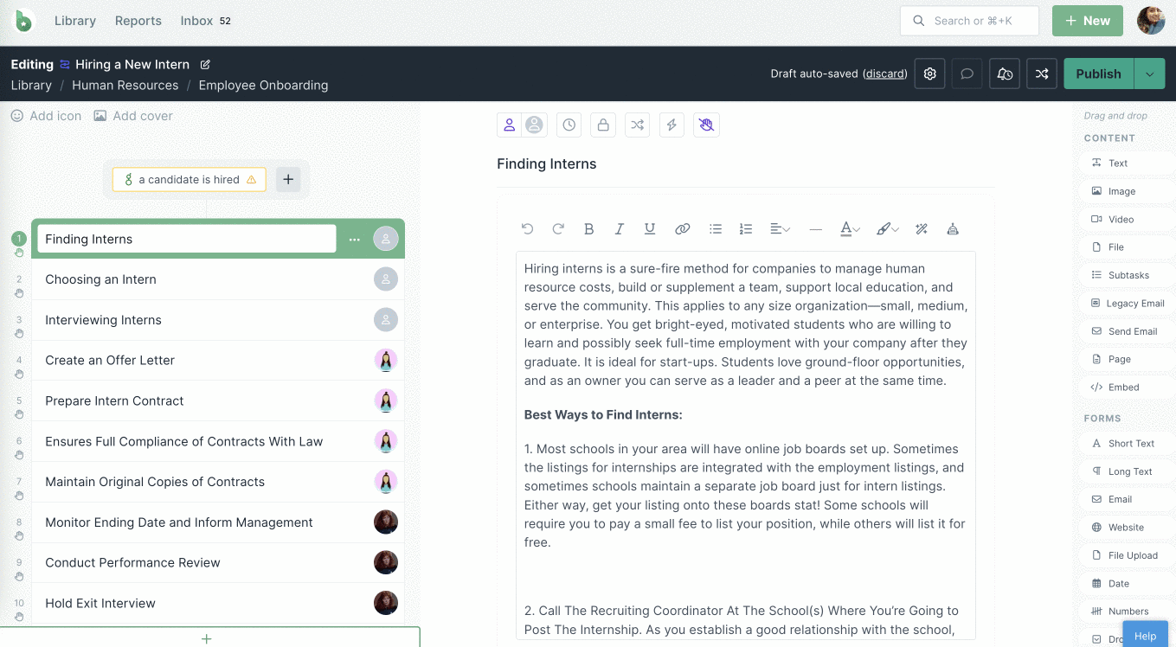Open the Reports menu
This screenshot has width=1176, height=647.
point(138,21)
